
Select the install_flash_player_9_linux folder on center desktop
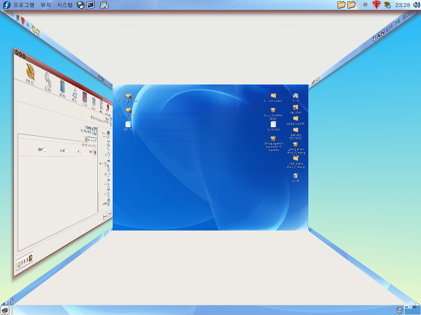[296, 162]
